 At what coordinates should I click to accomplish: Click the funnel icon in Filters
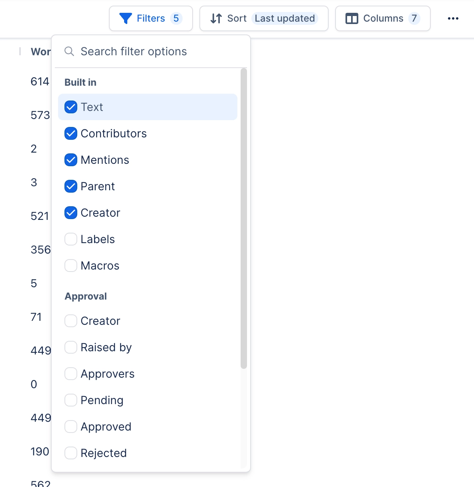point(126,18)
